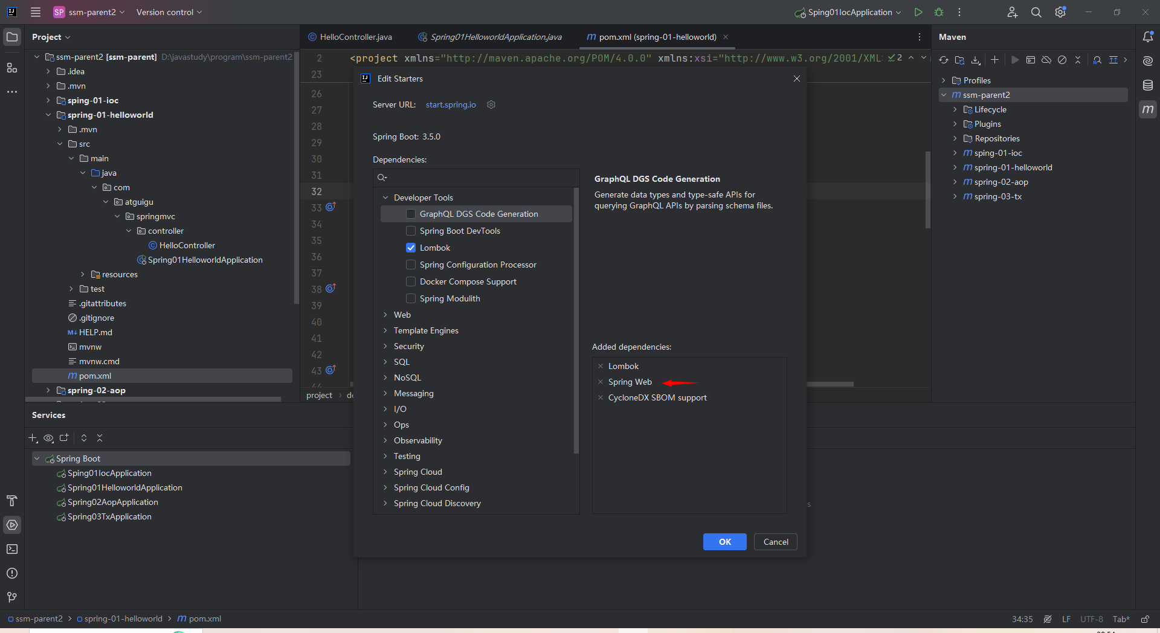The height and width of the screenshot is (633, 1160).
Task: Open Project view options dropdown header
Action: point(51,37)
